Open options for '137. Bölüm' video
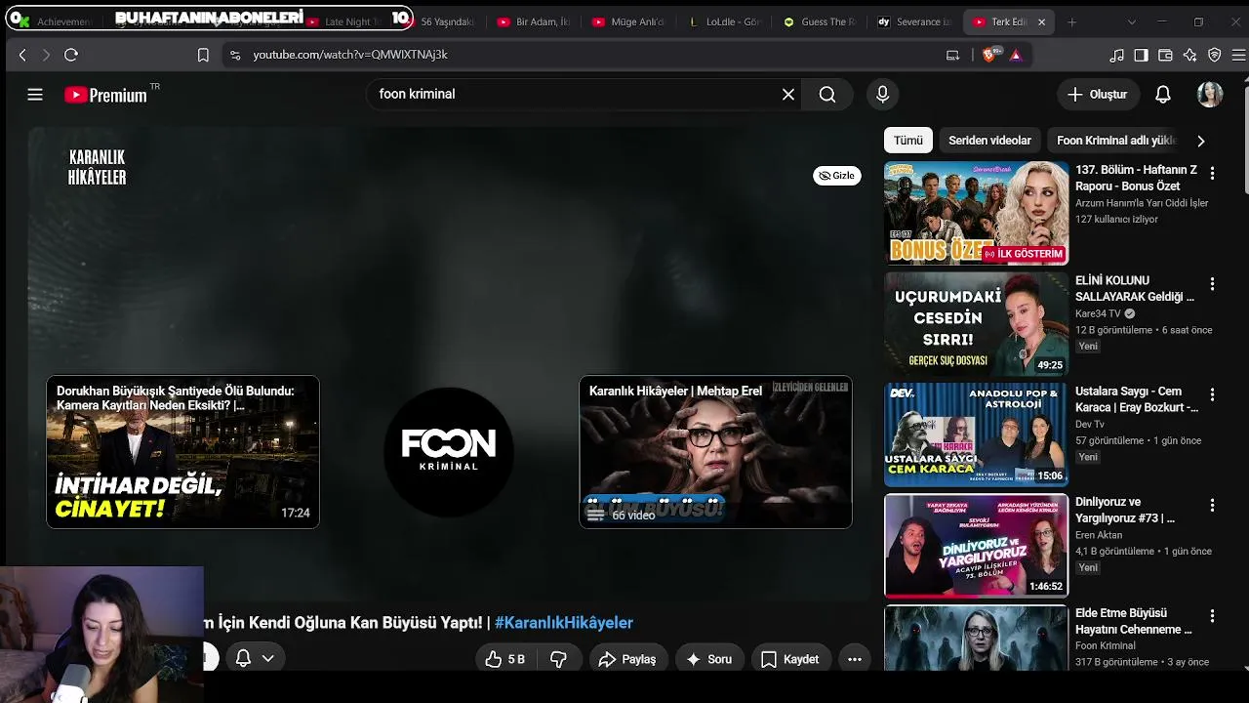This screenshot has width=1249, height=703. (x=1212, y=173)
